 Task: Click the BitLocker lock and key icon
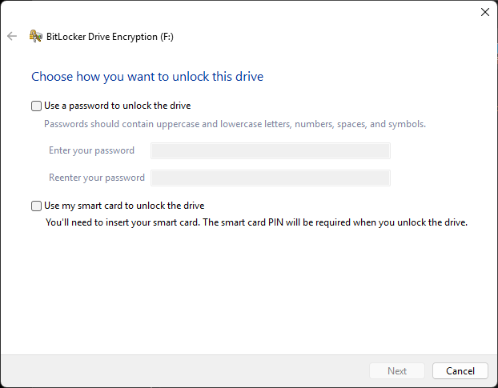[x=35, y=36]
